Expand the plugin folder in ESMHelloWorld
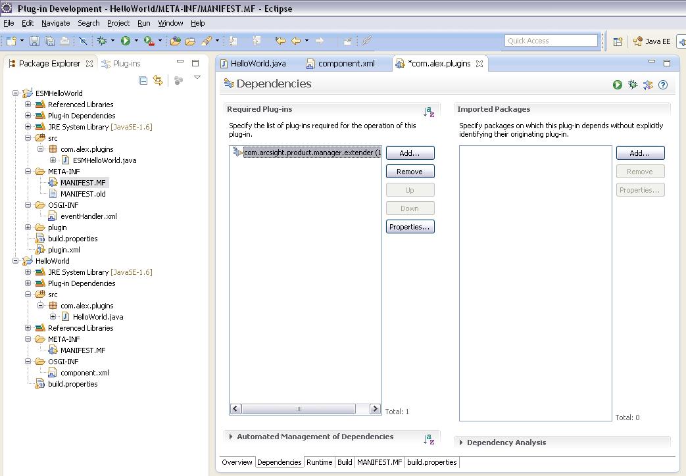 28,227
